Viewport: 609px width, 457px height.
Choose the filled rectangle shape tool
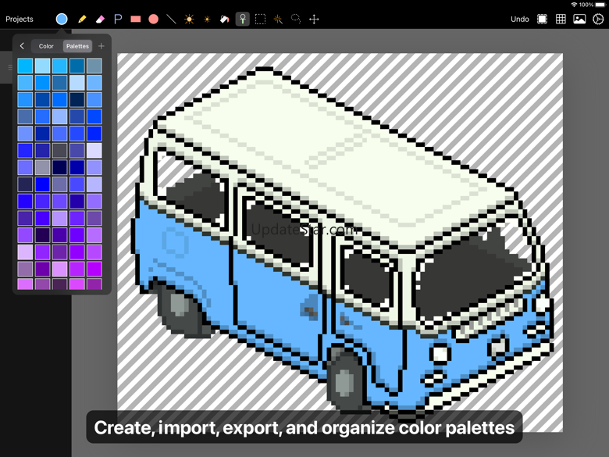[x=136, y=19]
